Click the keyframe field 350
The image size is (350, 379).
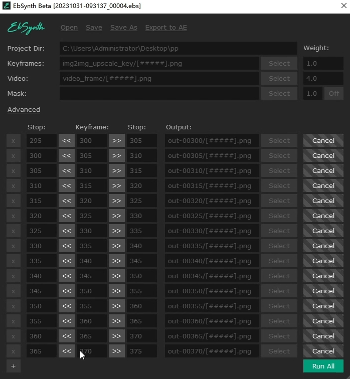92,291
